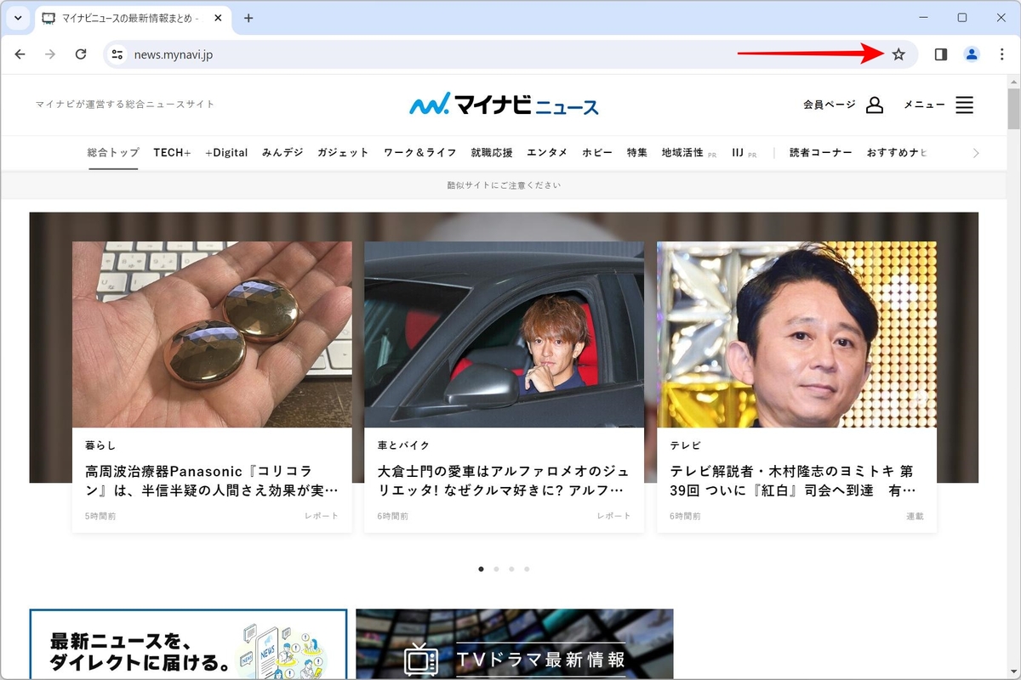Open a new browser tab
This screenshot has width=1021, height=680.
point(248,18)
